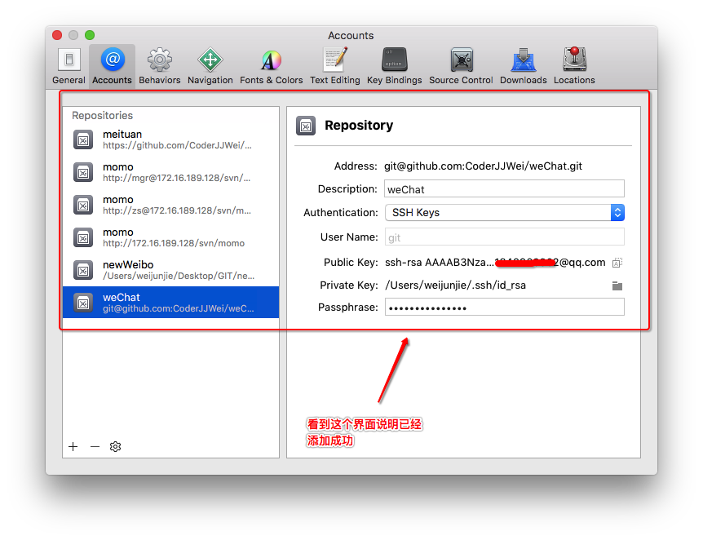Select the newWeibo repository
The height and width of the screenshot is (540, 703).
[x=170, y=270]
